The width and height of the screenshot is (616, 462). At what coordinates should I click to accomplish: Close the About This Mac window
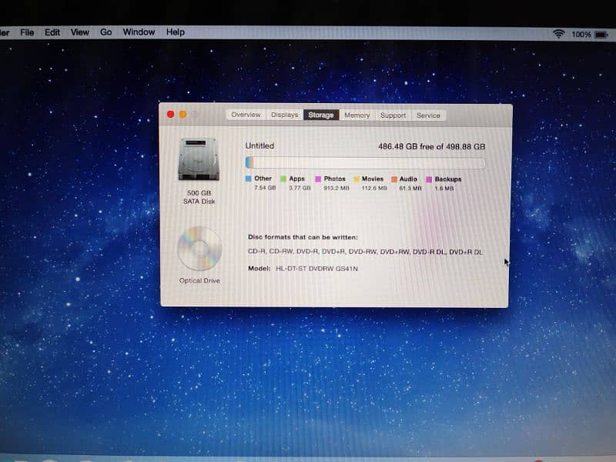pyautogui.click(x=171, y=115)
